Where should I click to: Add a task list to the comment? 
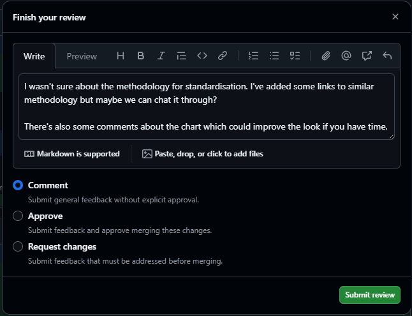(x=295, y=56)
